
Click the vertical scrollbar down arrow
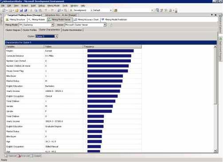point(215,151)
